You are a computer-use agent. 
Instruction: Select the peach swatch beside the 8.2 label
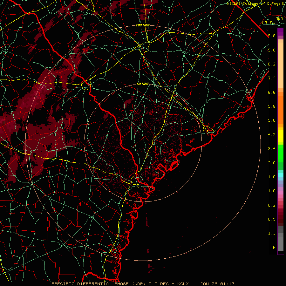point(281,65)
